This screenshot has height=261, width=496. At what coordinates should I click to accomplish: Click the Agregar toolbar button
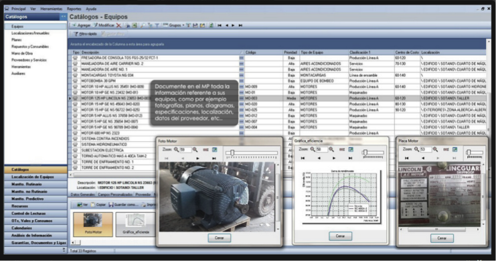point(81,25)
